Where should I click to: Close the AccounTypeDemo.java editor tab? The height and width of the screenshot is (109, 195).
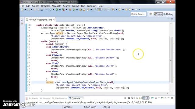click(x=54, y=19)
